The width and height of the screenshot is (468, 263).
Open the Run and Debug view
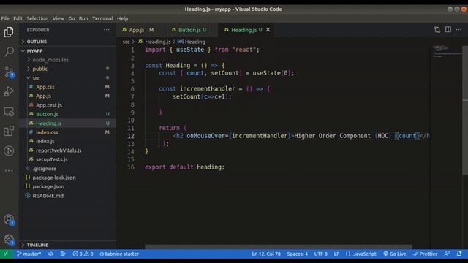tap(9, 91)
